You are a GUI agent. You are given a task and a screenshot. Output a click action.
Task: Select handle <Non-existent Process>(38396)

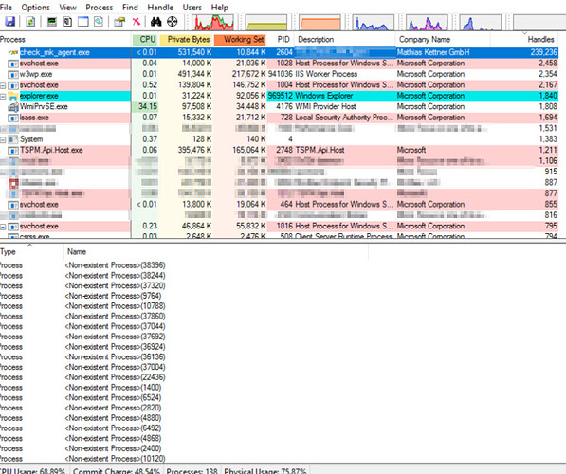pyautogui.click(x=115, y=265)
